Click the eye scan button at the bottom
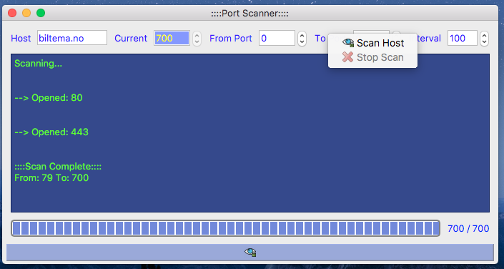The height and width of the screenshot is (269, 504). [x=250, y=253]
